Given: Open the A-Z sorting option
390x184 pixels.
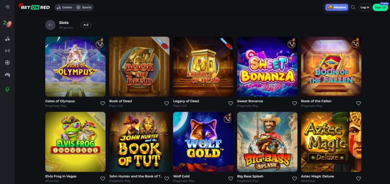Looking at the screenshot, I should [86, 25].
